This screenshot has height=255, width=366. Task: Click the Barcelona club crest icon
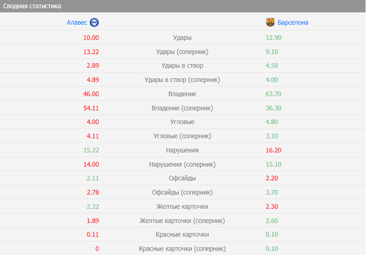[x=270, y=23]
